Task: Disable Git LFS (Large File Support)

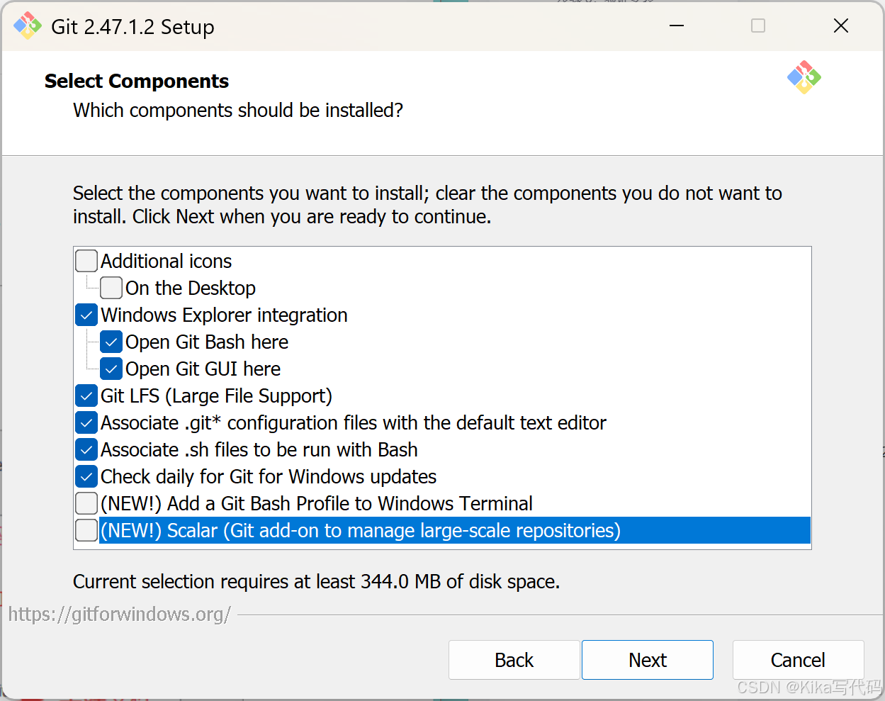Action: pos(86,396)
